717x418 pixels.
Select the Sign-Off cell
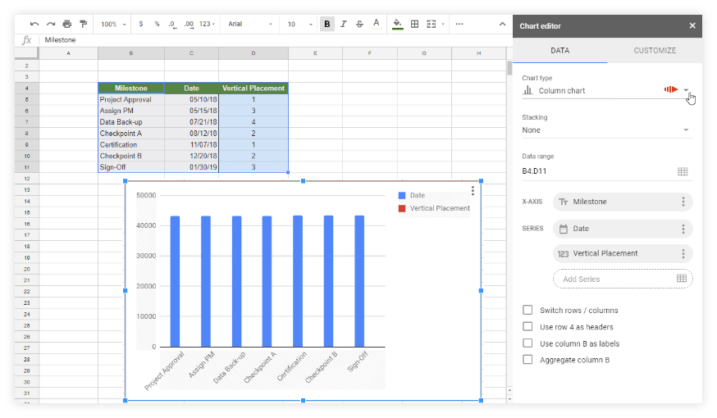pyautogui.click(x=131, y=166)
